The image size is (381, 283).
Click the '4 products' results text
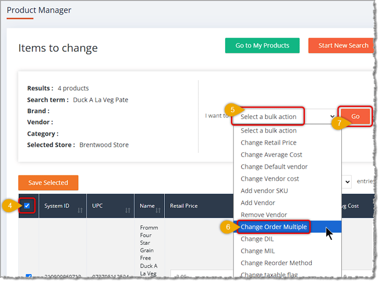73,88
